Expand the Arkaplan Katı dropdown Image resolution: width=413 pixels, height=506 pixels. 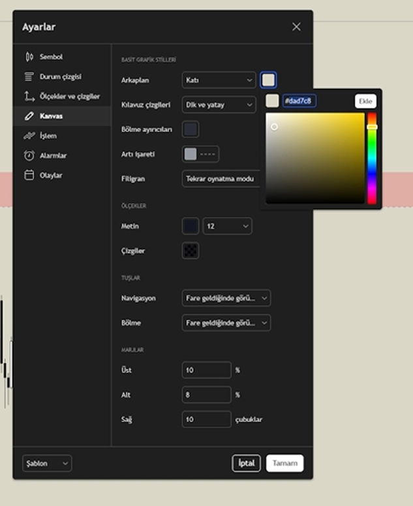pos(219,80)
